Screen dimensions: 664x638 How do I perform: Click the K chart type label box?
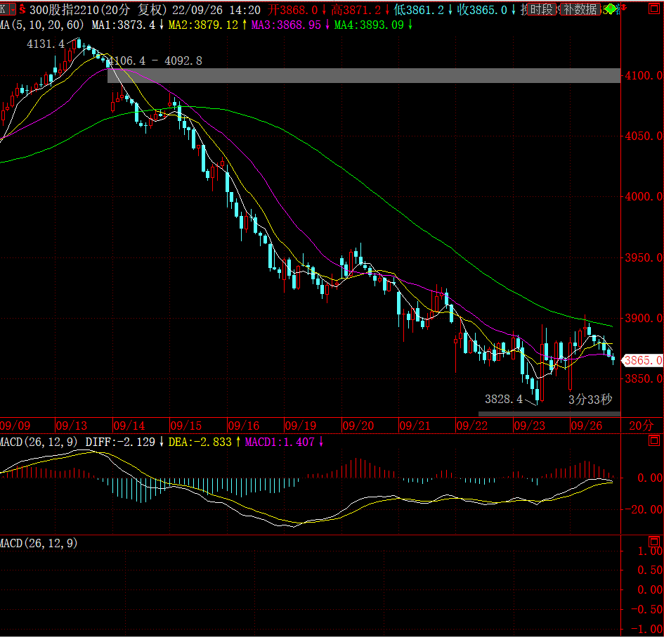[4, 9]
